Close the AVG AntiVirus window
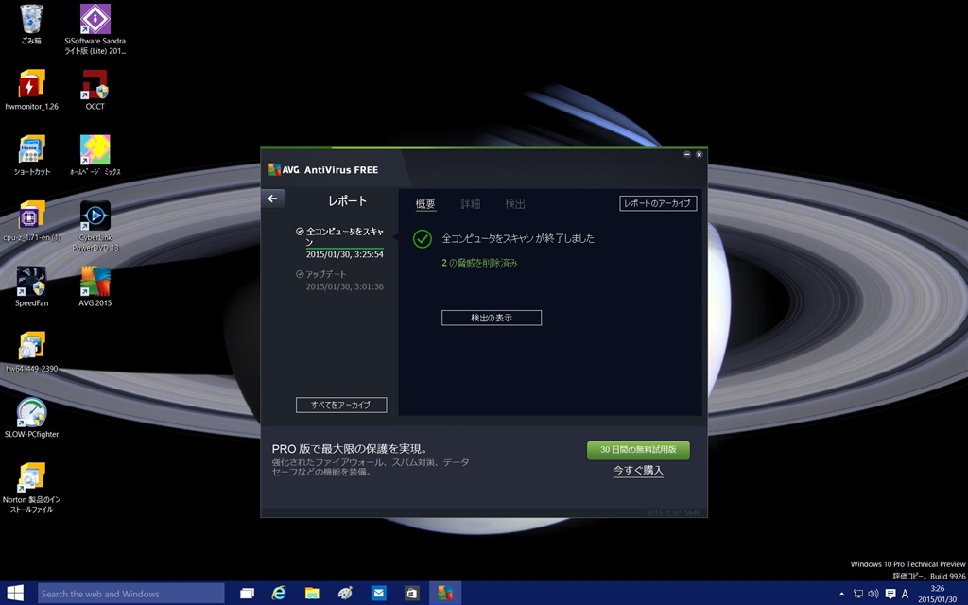 699,154
